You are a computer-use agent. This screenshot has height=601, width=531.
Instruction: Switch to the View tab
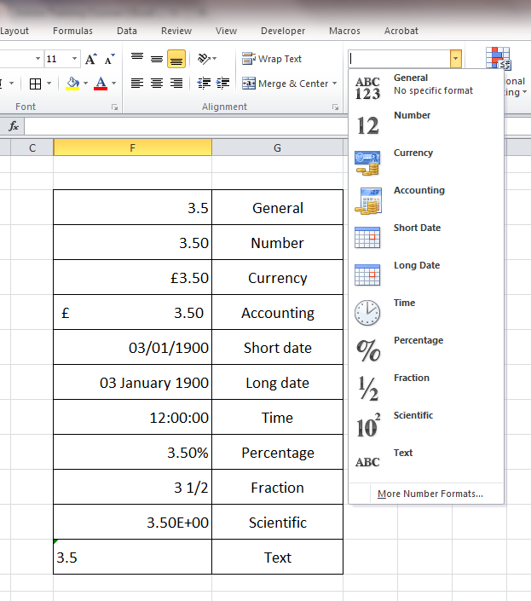point(226,31)
